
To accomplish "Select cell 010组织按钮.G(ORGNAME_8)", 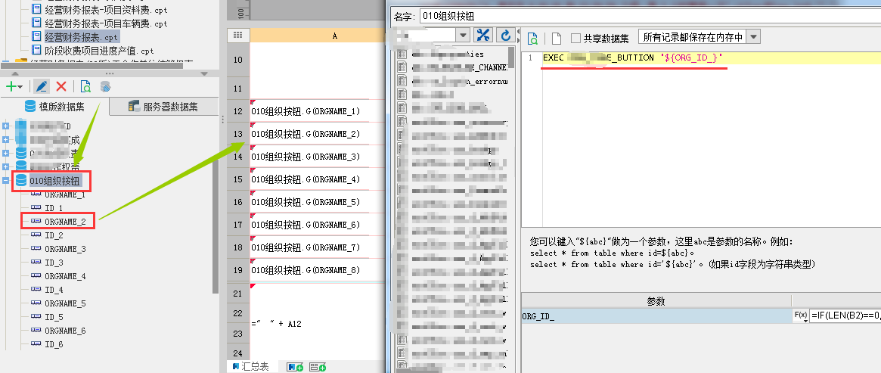I will (316, 270).
